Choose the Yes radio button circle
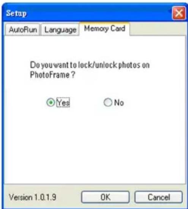188x209 pixels. [51, 102]
